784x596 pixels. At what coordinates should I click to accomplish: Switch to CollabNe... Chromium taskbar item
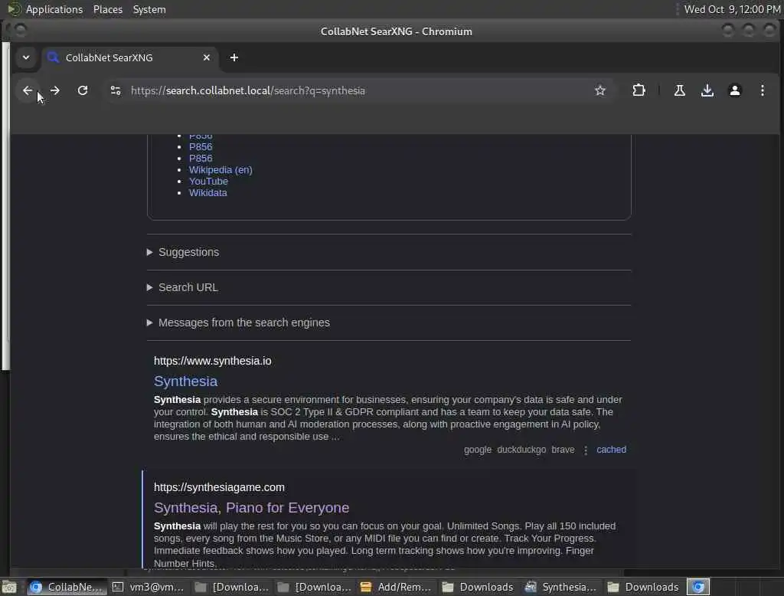(x=67, y=587)
